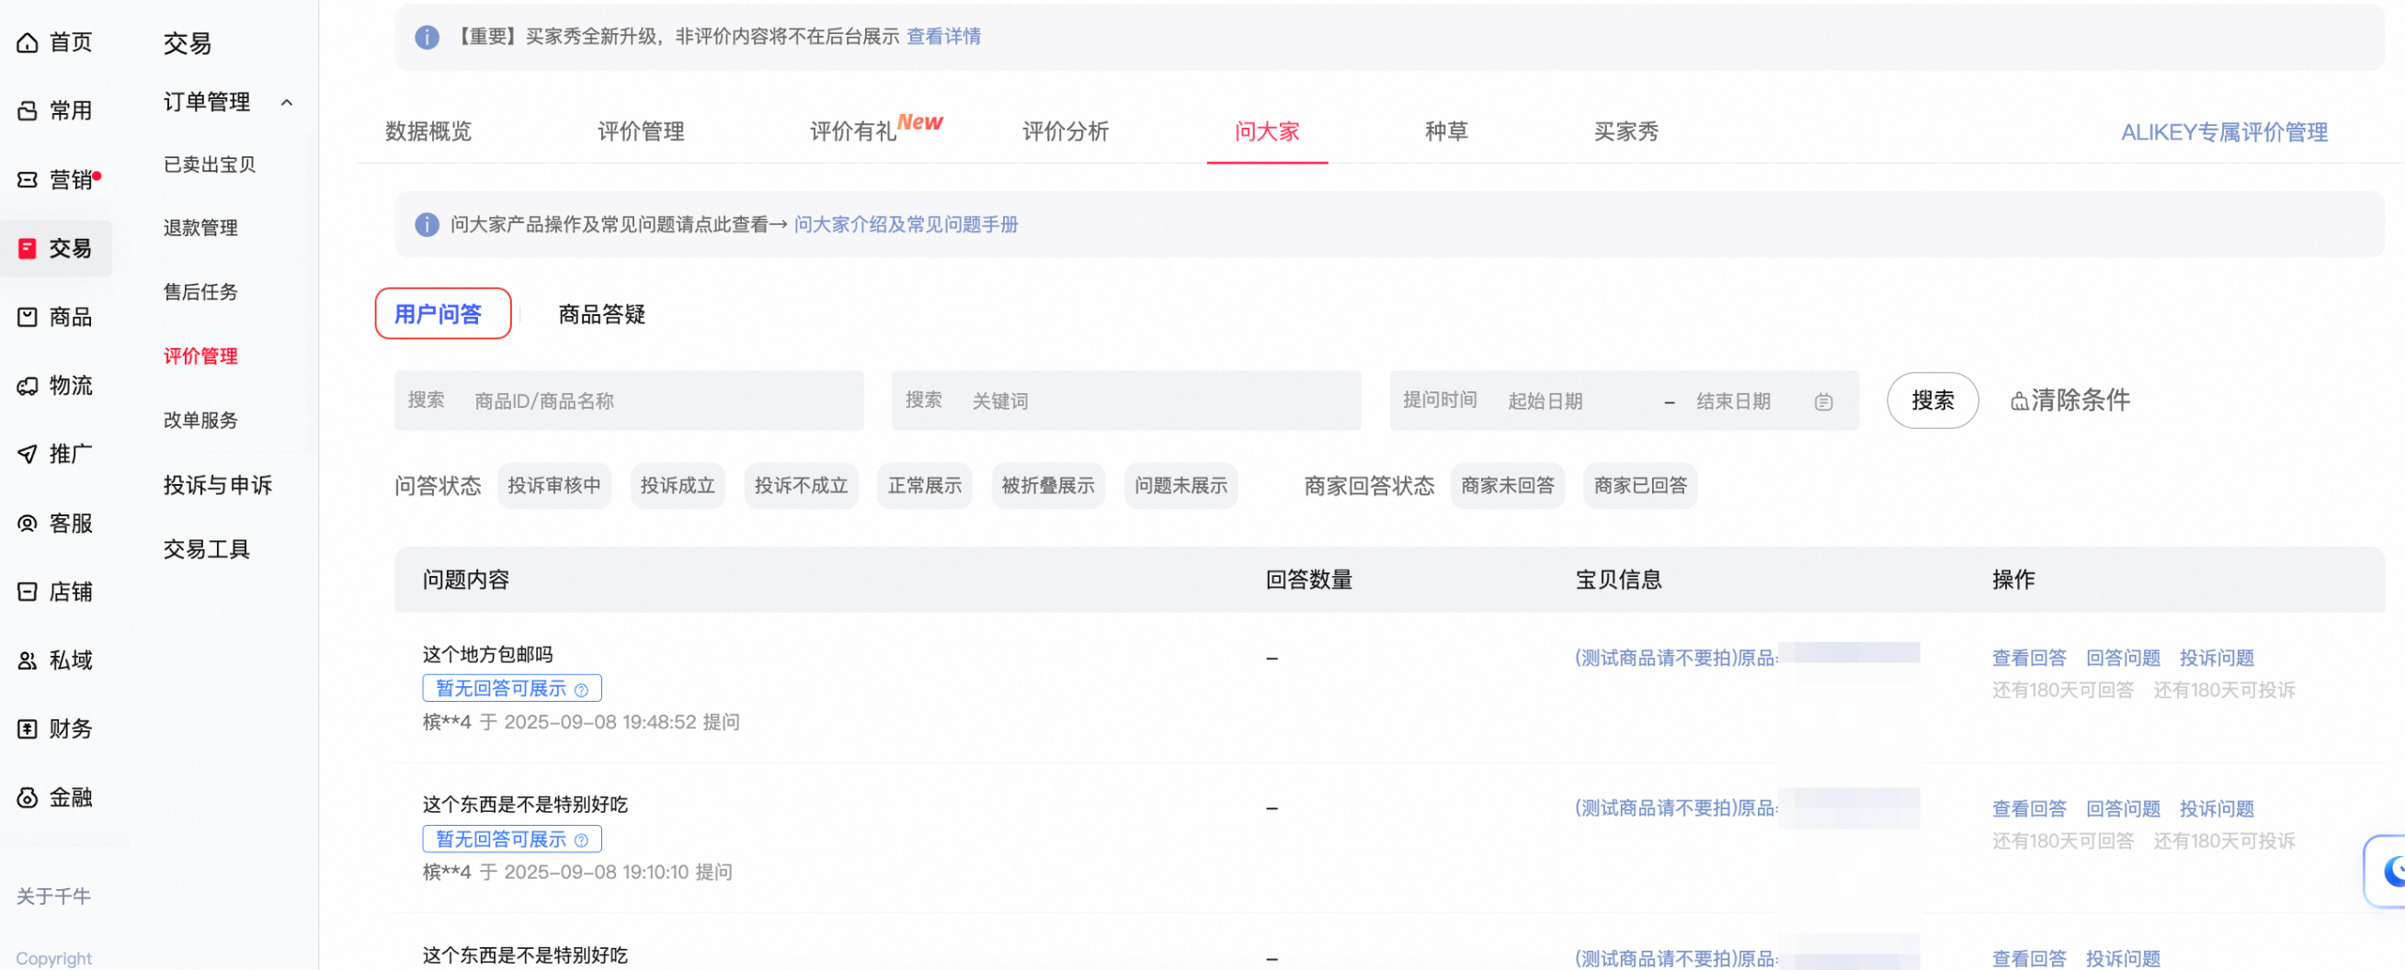
Task: Go to 售后任务 menu item
Action: [200, 292]
